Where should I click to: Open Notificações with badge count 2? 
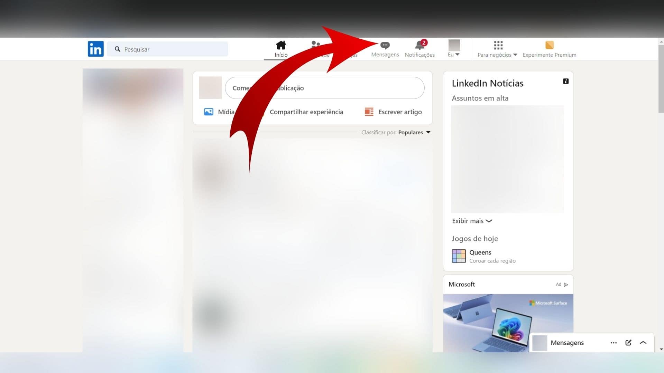tap(419, 48)
